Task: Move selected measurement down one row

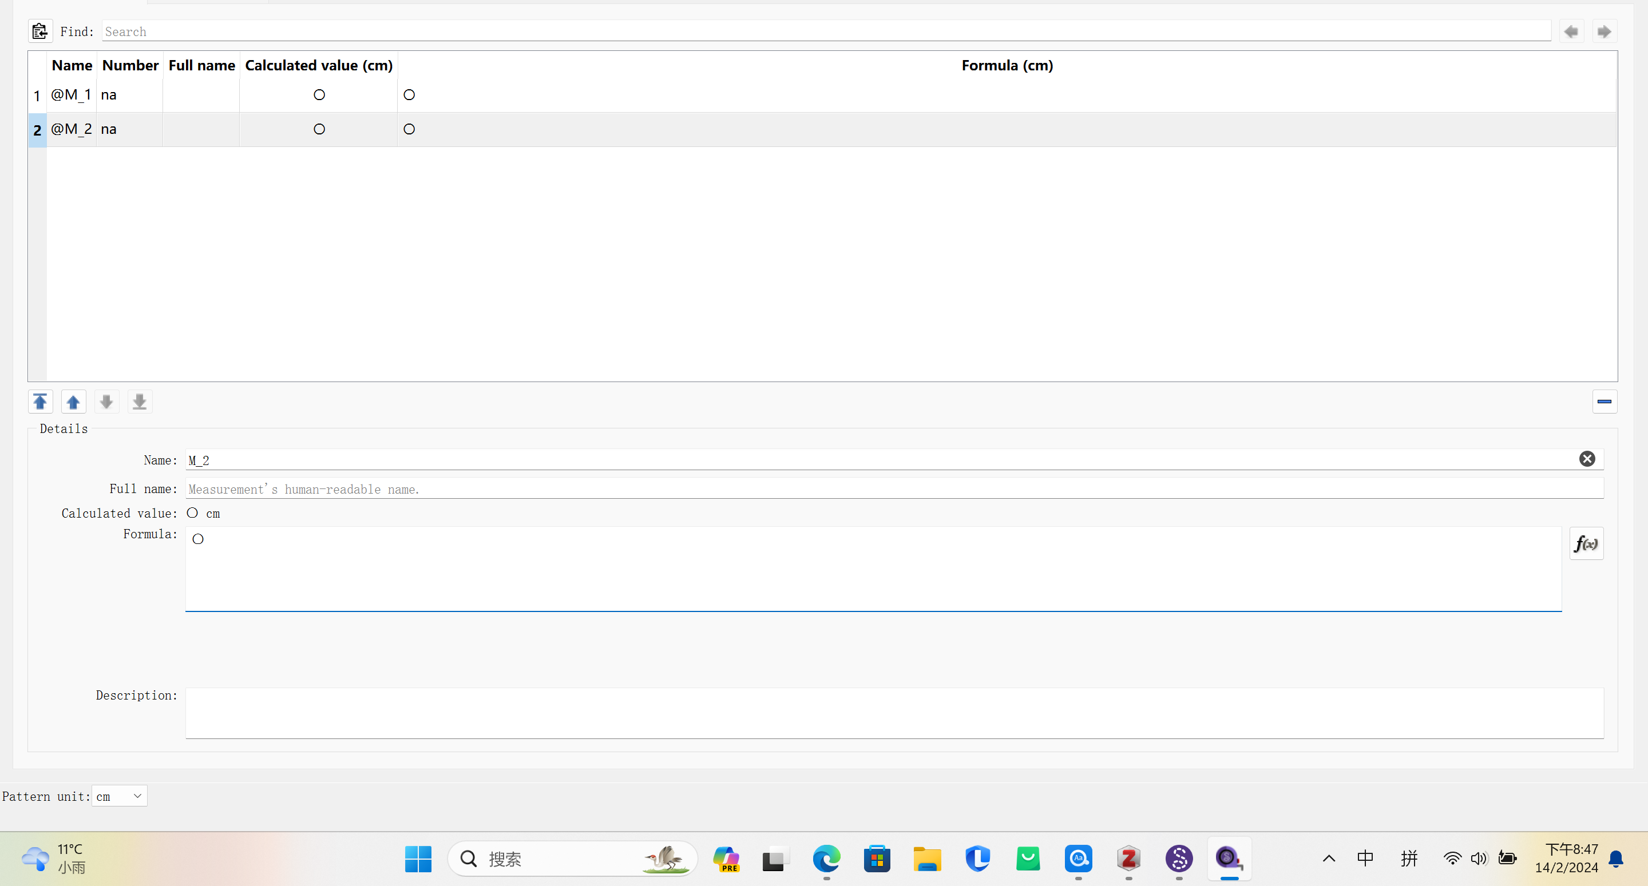Action: coord(106,402)
